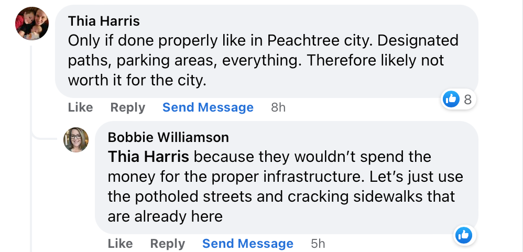Send Message to Thia Harris

[208, 107]
